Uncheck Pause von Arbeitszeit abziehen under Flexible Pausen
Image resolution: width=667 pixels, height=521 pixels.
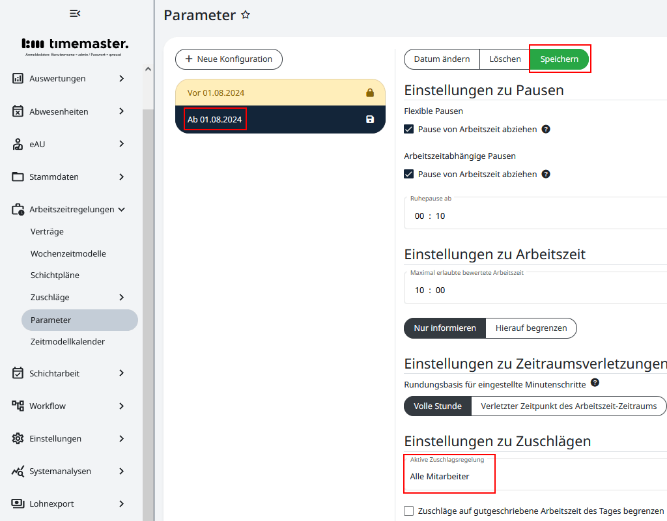pos(408,129)
